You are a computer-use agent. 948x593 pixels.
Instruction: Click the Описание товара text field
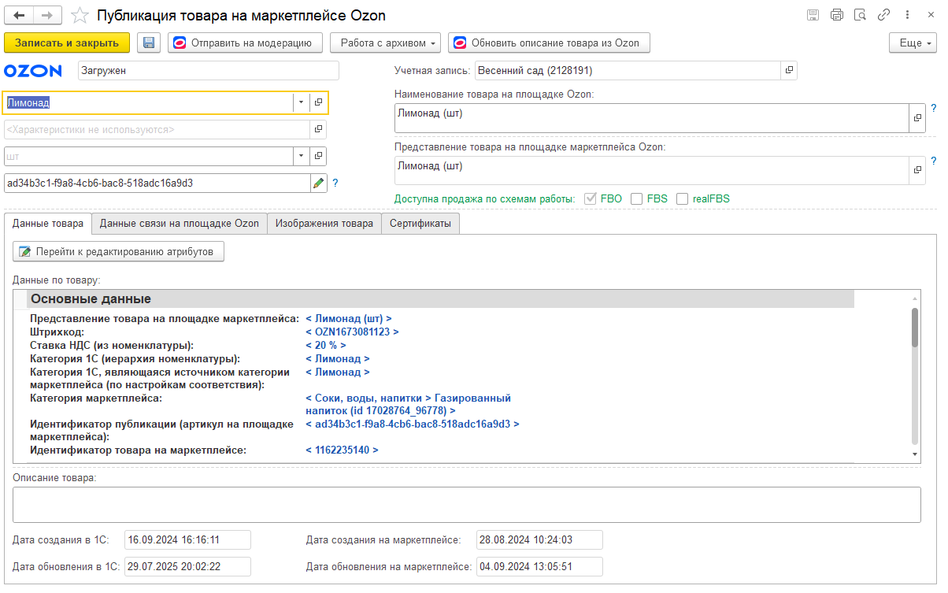[466, 504]
